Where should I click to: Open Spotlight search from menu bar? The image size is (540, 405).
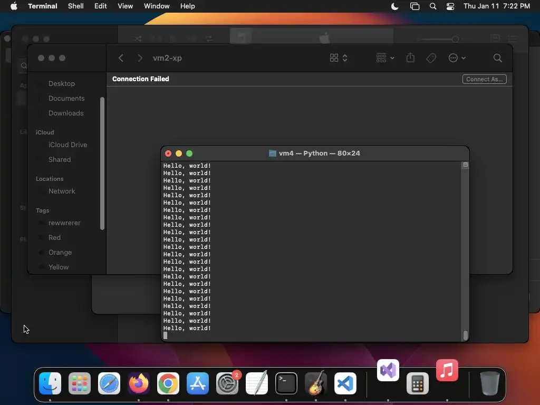point(433,6)
